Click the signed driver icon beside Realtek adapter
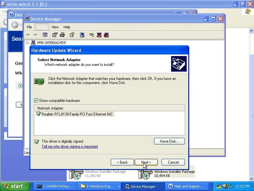This screenshot has width=254, height=191. click(38, 114)
